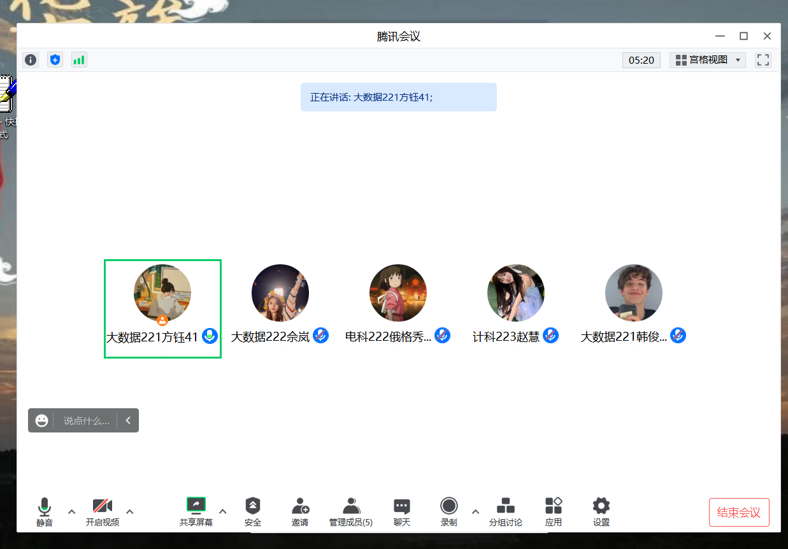Click the 结束会议 end meeting button
This screenshot has height=549, width=788.
739,513
